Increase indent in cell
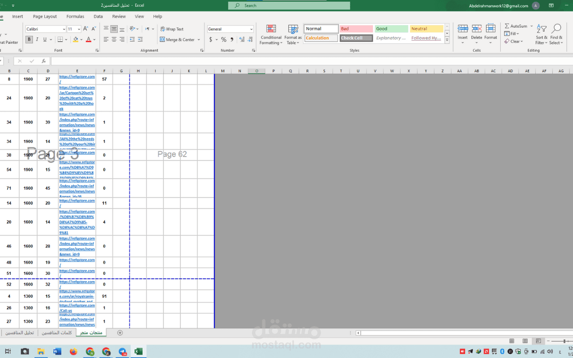This screenshot has height=358, width=573. click(x=140, y=39)
